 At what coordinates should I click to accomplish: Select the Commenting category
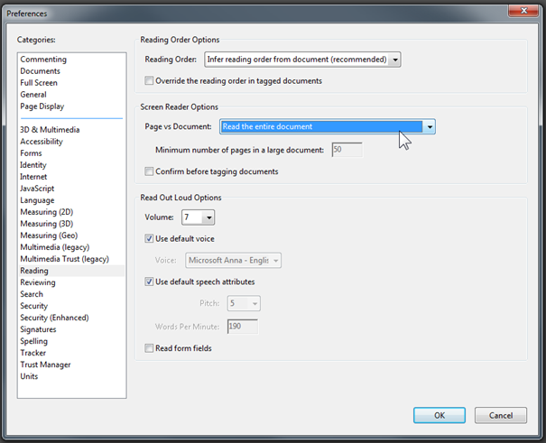[x=43, y=60]
